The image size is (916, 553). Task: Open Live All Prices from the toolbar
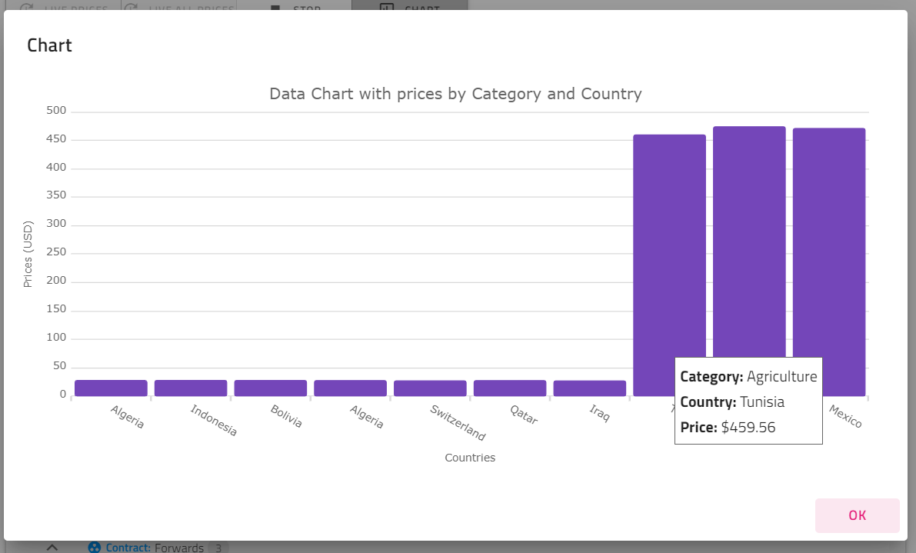pos(177,7)
